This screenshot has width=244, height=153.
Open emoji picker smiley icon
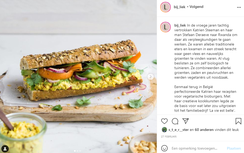164,148
